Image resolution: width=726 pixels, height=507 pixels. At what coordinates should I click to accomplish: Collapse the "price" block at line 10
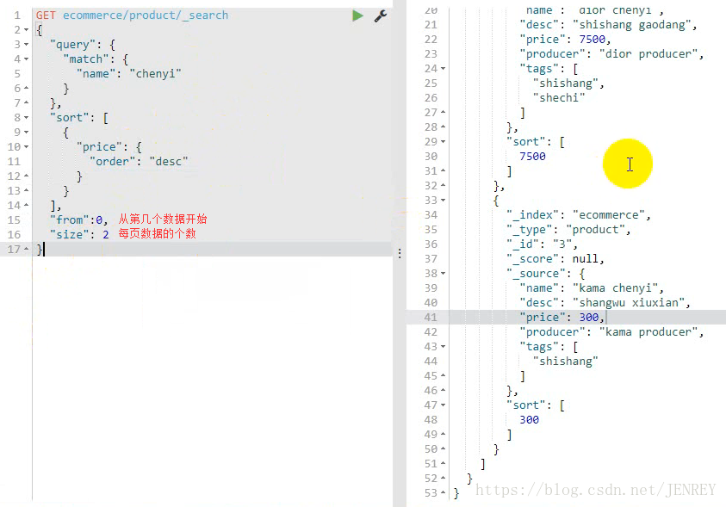(x=27, y=147)
